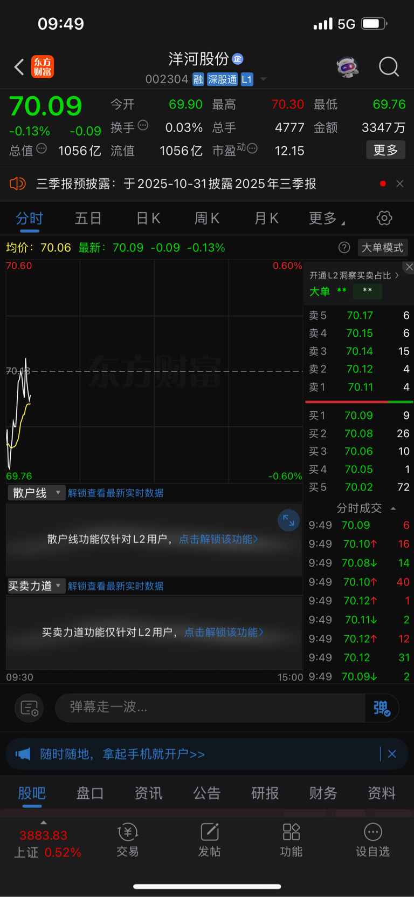The width and height of the screenshot is (414, 897).
Task: Open 发帖 post icon
Action: point(209,840)
